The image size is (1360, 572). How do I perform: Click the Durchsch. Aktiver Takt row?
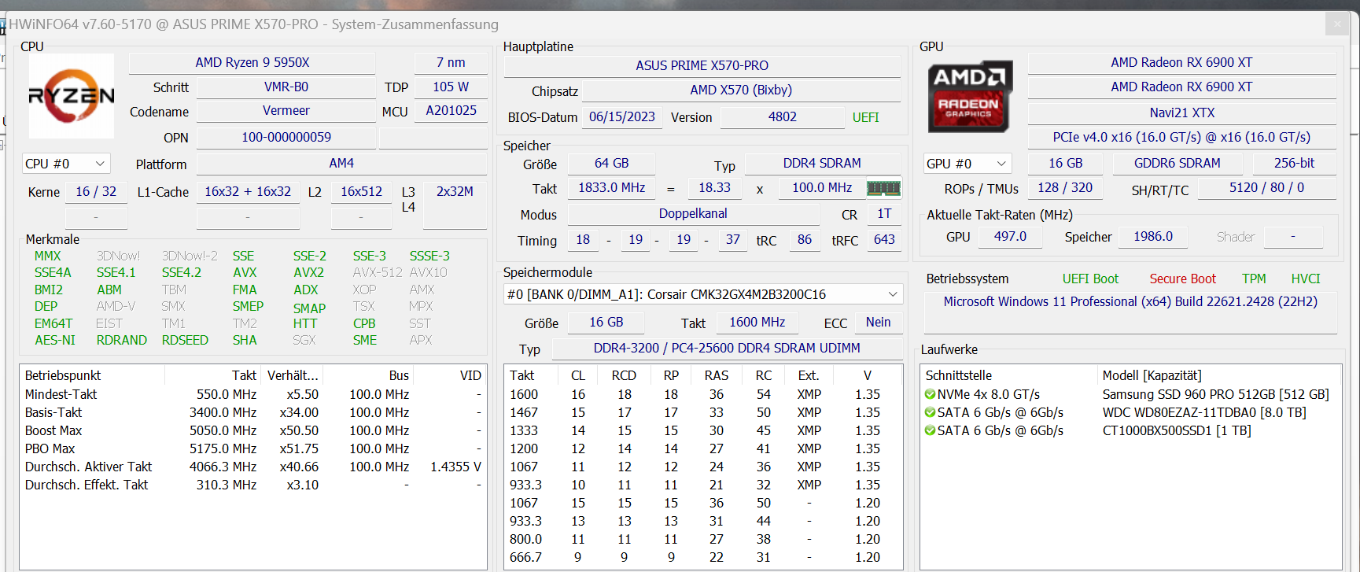pos(252,467)
